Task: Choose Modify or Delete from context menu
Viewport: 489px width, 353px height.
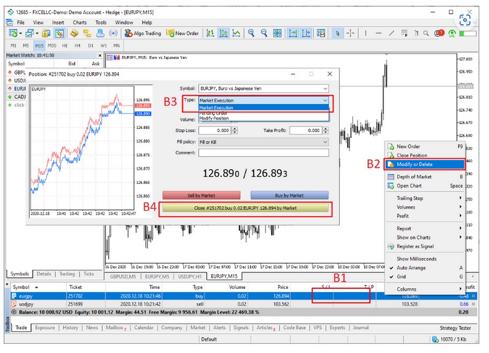Action: [x=425, y=164]
